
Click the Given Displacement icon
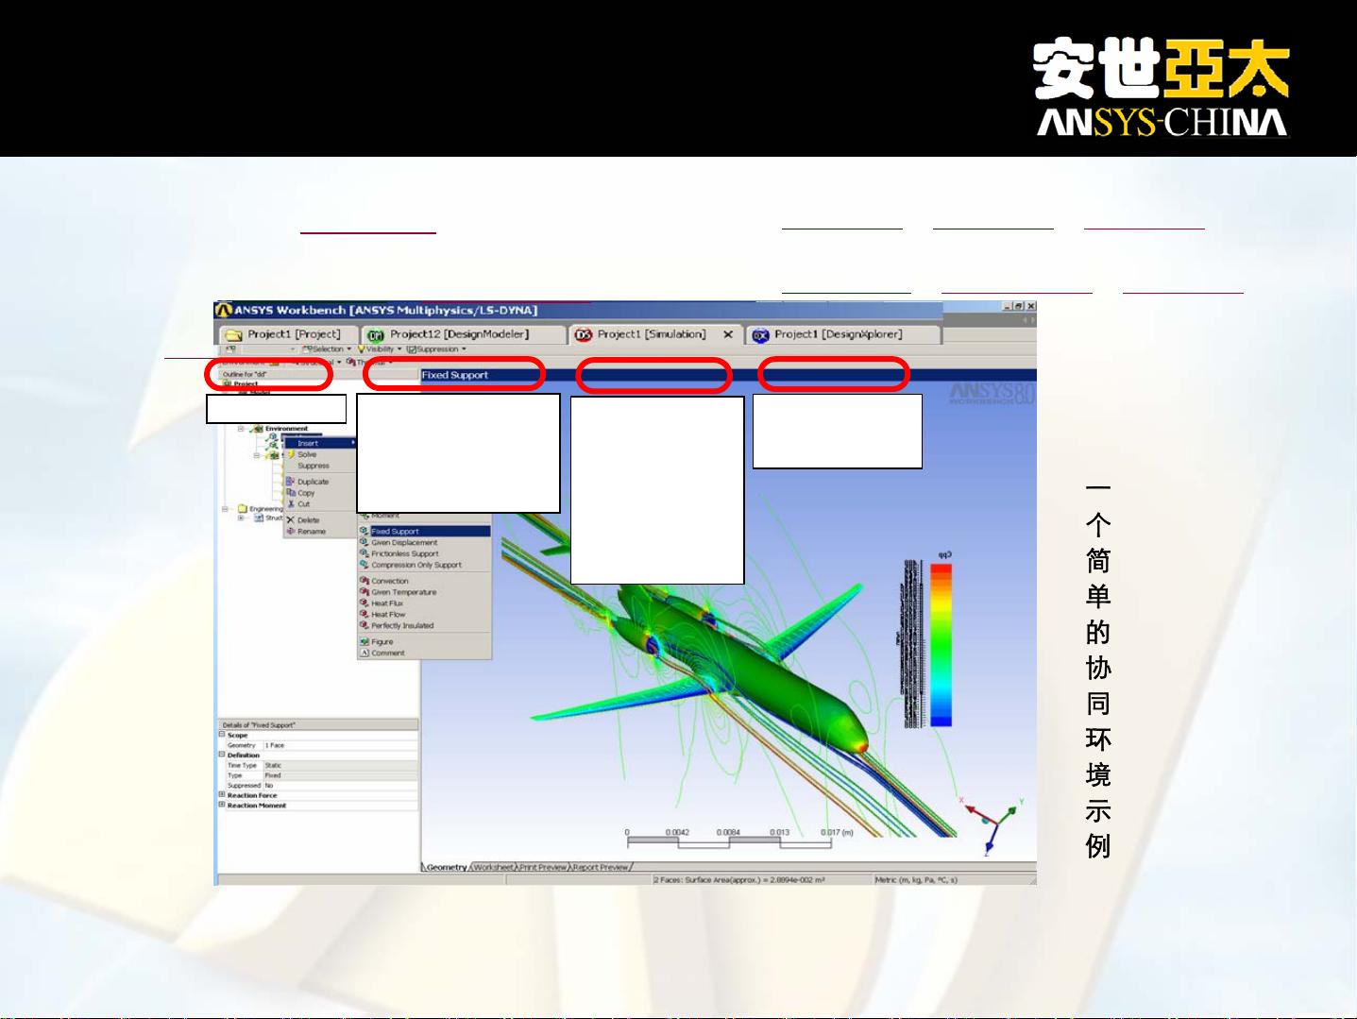[365, 543]
